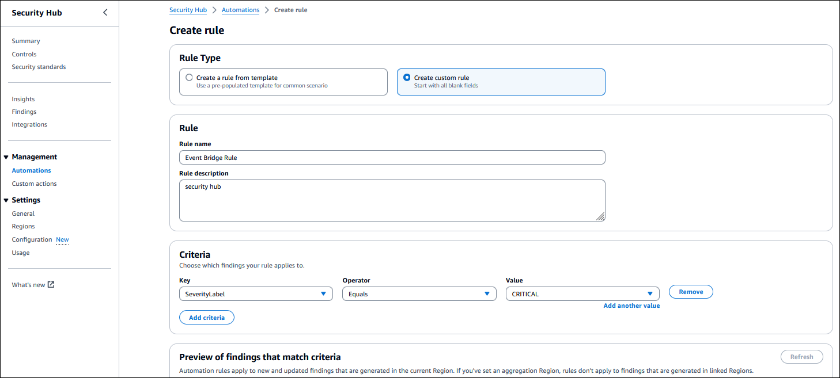Open the Equals Operator dropdown
The image size is (840, 378).
click(x=419, y=293)
